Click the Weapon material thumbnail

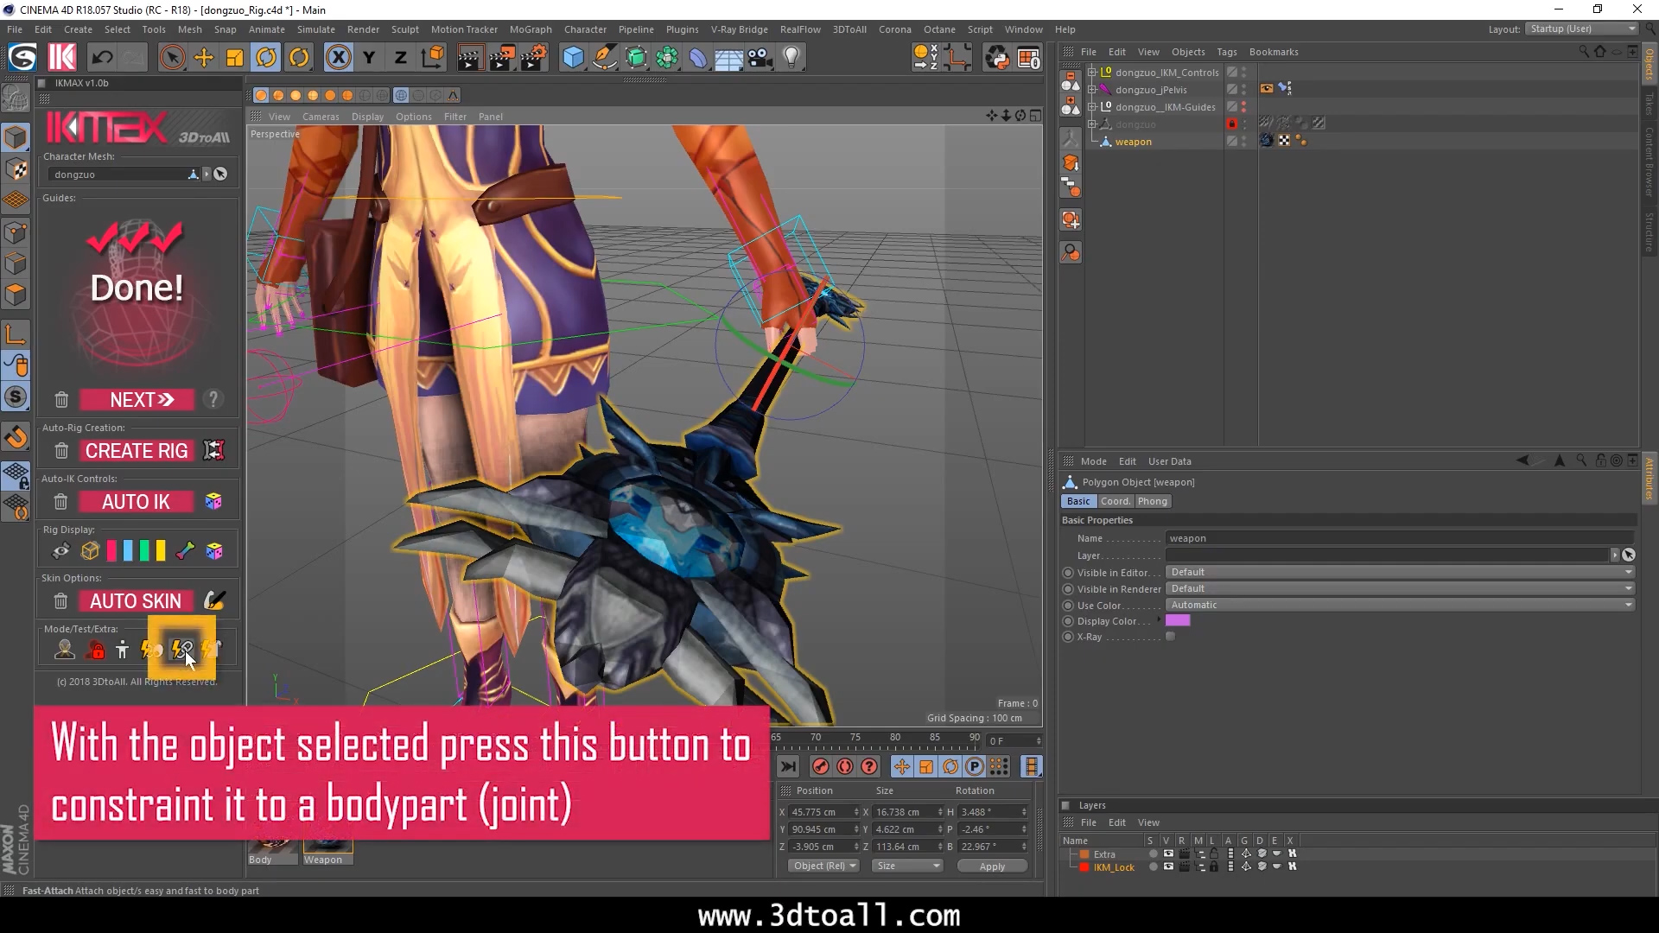click(327, 845)
